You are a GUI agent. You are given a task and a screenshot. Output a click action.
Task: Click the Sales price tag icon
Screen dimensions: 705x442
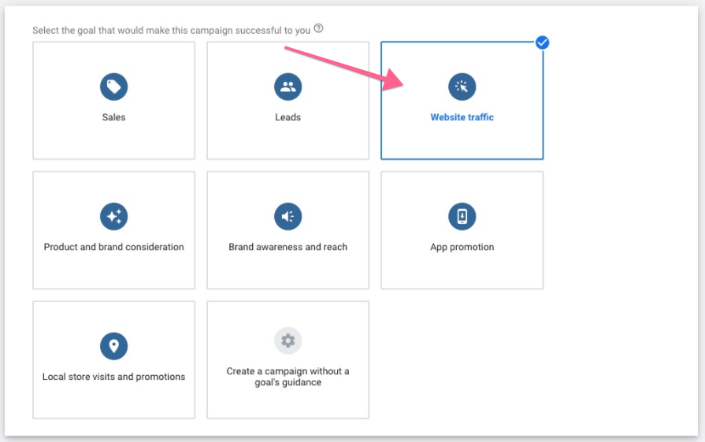(x=114, y=87)
